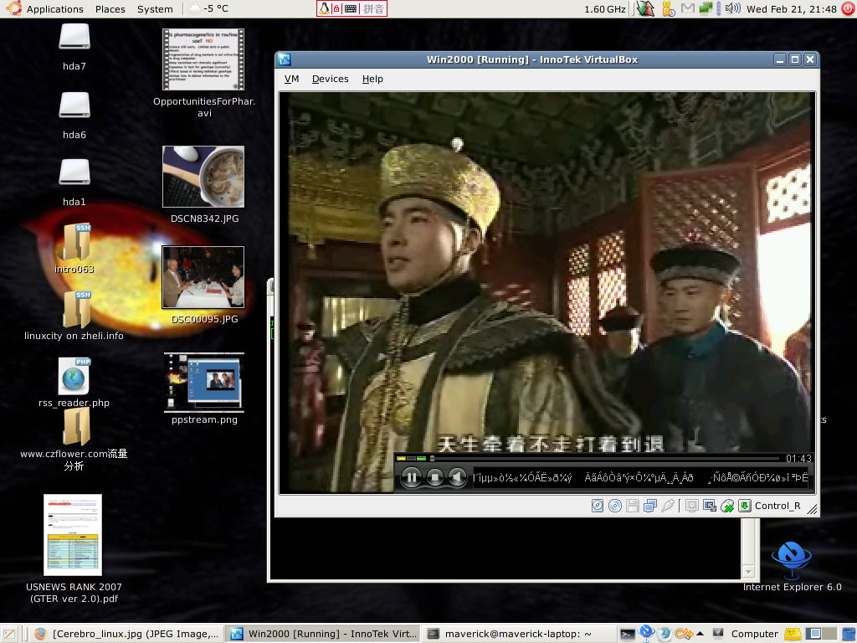Click the 1.60 GHz CPU frequency monitor

[x=604, y=8]
